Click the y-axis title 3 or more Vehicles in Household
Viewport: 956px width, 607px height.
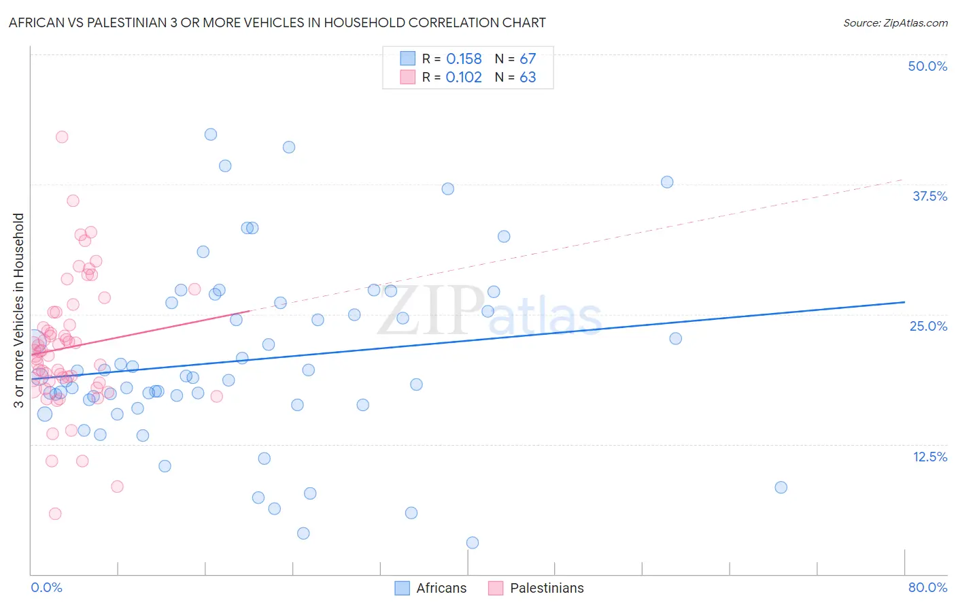point(18,310)
